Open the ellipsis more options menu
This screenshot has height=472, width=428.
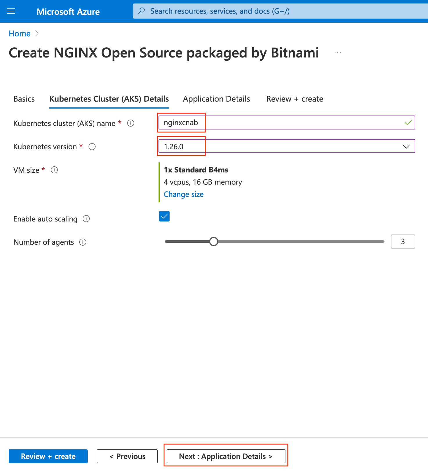(338, 53)
